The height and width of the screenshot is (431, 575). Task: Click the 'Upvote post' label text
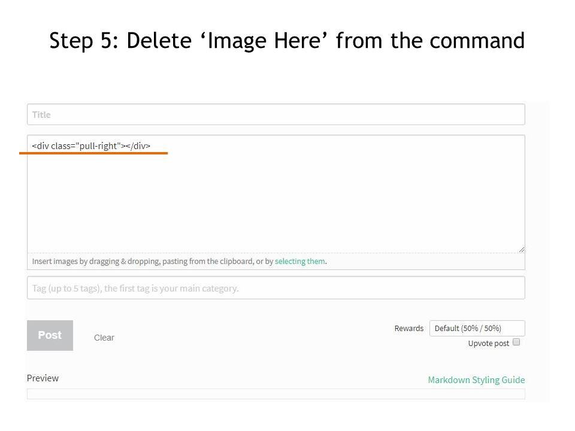pos(489,344)
